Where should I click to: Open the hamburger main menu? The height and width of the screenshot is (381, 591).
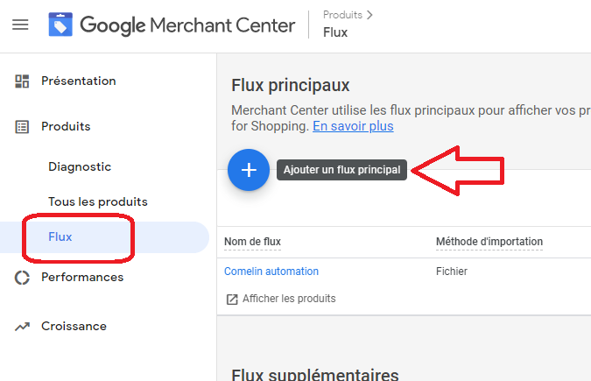pyautogui.click(x=20, y=25)
